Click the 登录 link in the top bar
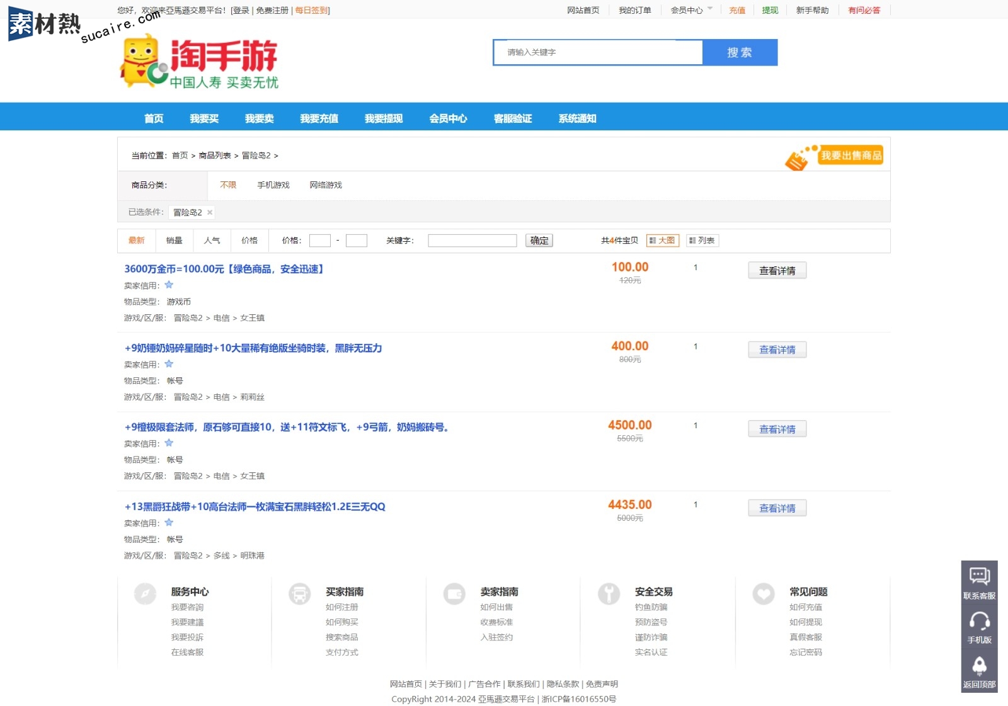This screenshot has width=1008, height=706. pos(241,10)
